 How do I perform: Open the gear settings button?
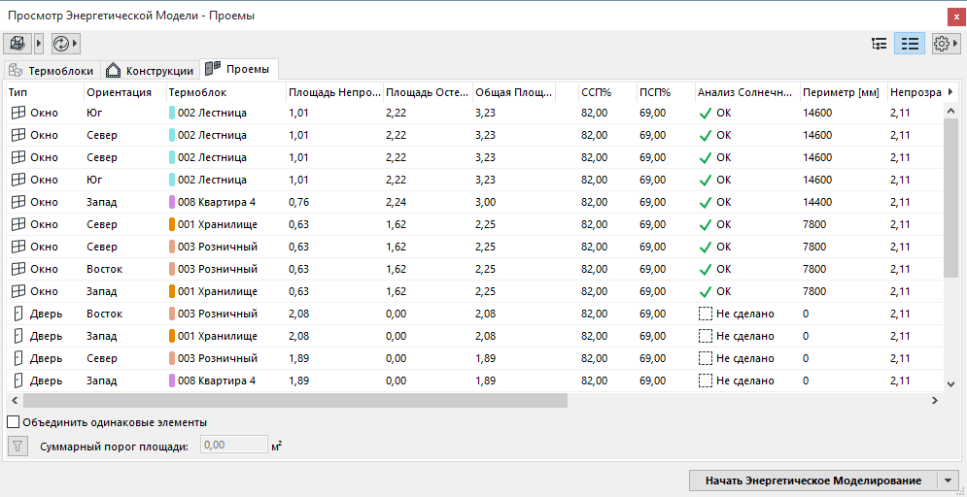pos(941,44)
